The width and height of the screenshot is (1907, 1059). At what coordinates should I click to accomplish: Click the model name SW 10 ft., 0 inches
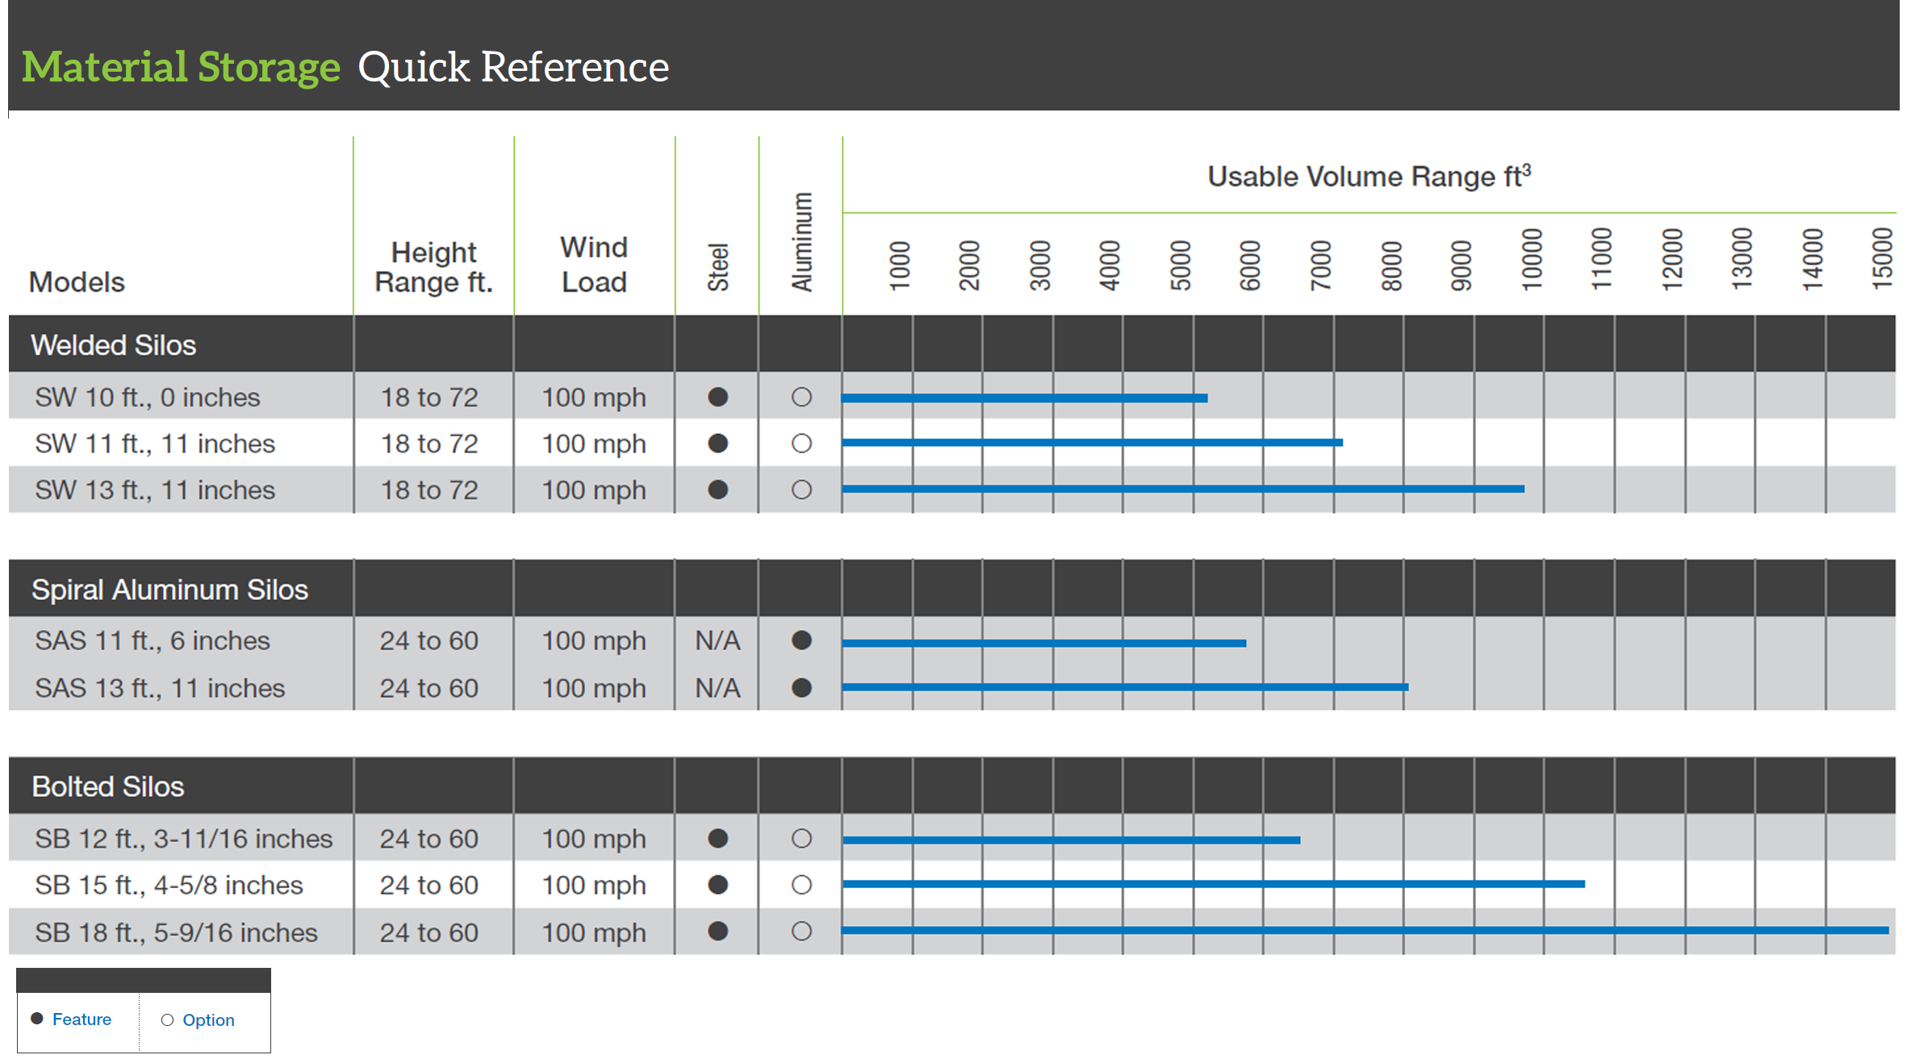click(148, 398)
